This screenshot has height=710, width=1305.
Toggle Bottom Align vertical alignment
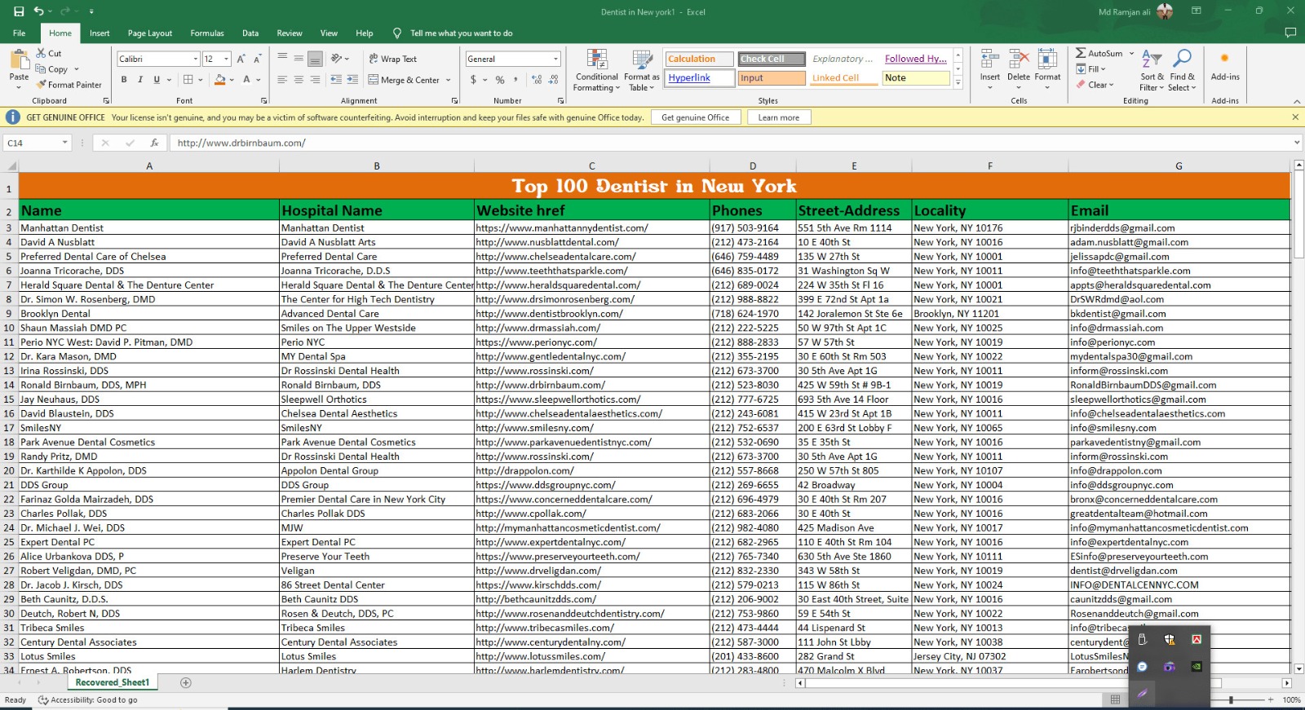pyautogui.click(x=315, y=59)
